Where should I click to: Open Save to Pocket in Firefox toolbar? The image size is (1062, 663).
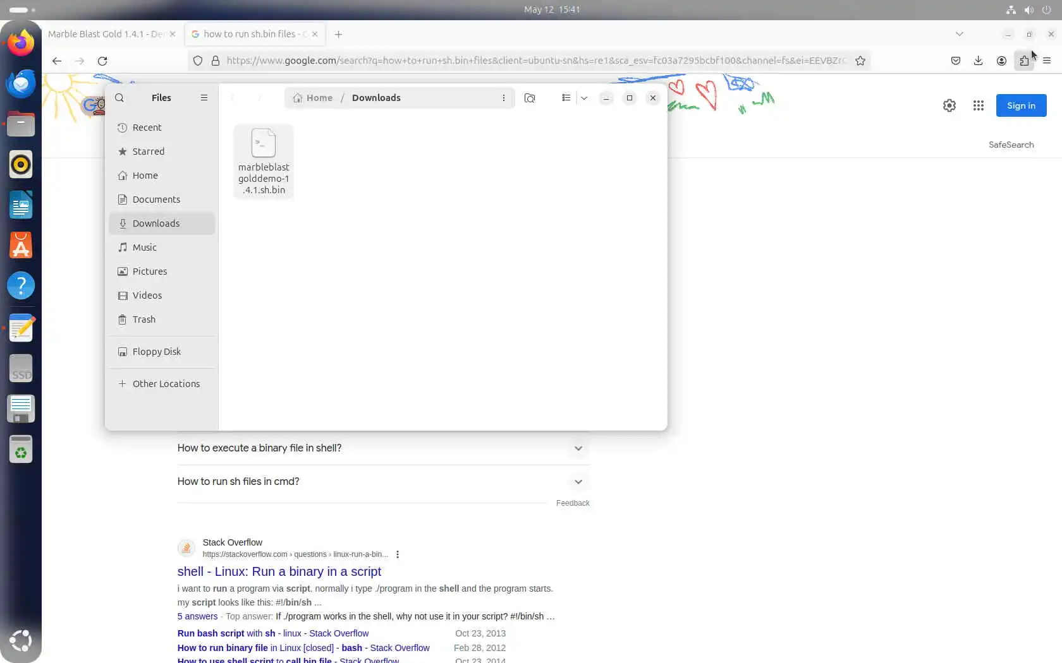point(956,61)
